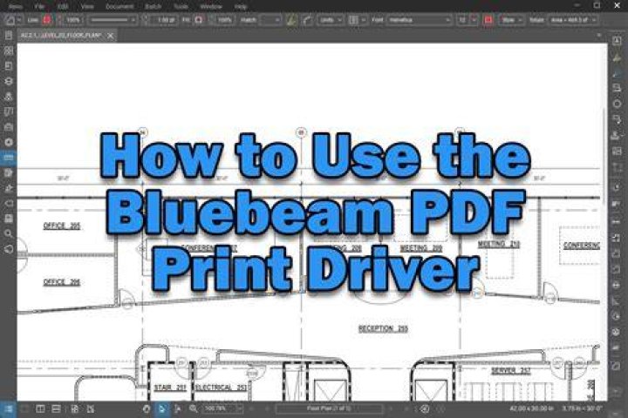The height and width of the screenshot is (418, 628).
Task: Click the OFFICE 205 room label
Action: tap(62, 226)
